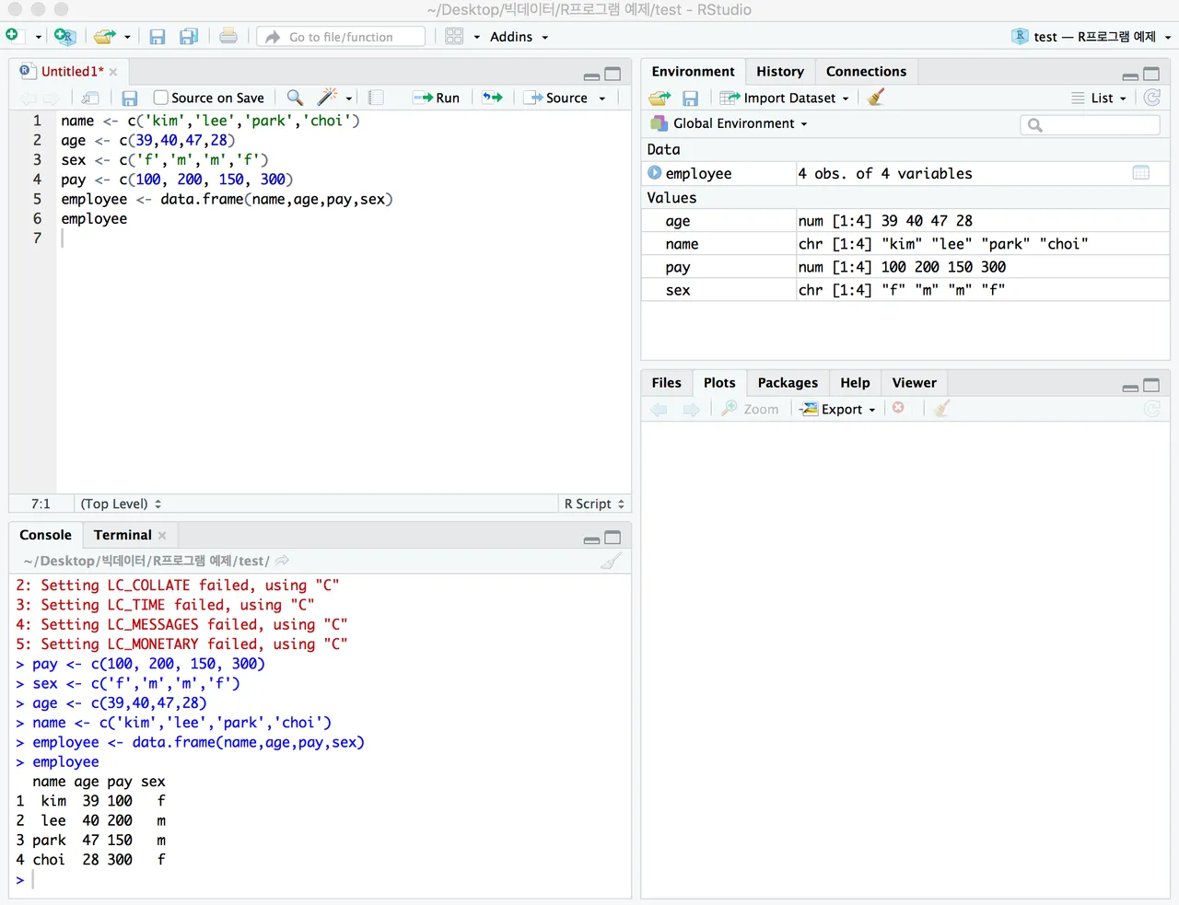The image size is (1179, 905).
Task: Open the plot Export menu
Action: coord(837,409)
